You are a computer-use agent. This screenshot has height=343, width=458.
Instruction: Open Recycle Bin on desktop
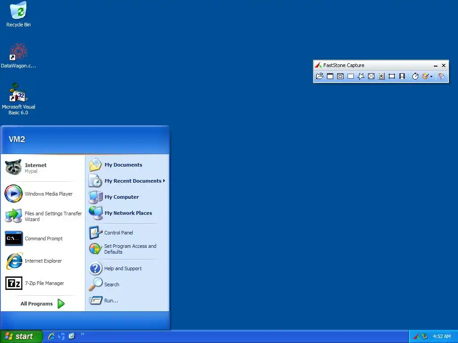pos(18,15)
